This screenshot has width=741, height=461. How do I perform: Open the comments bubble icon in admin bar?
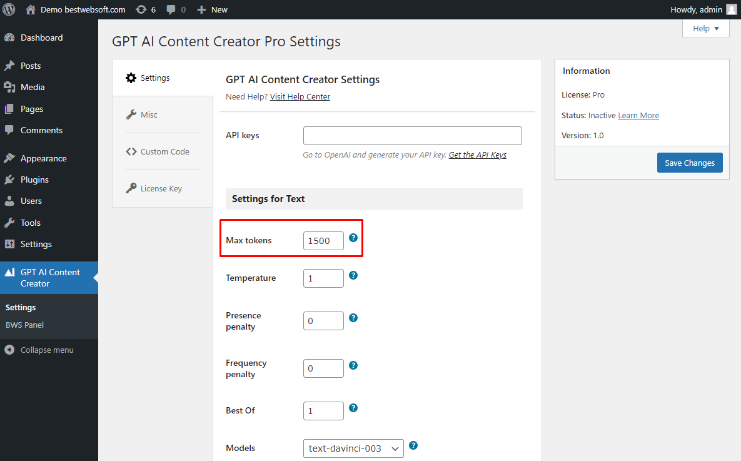[171, 9]
